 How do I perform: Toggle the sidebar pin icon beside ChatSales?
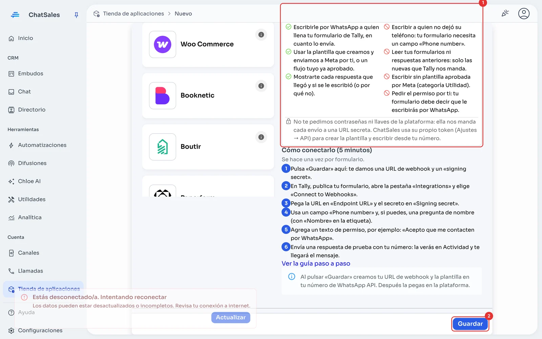coord(76,15)
